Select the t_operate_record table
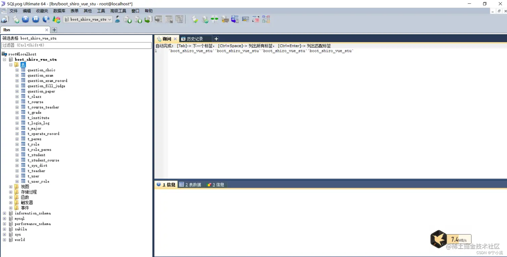The height and width of the screenshot is (257, 507). tap(43, 134)
